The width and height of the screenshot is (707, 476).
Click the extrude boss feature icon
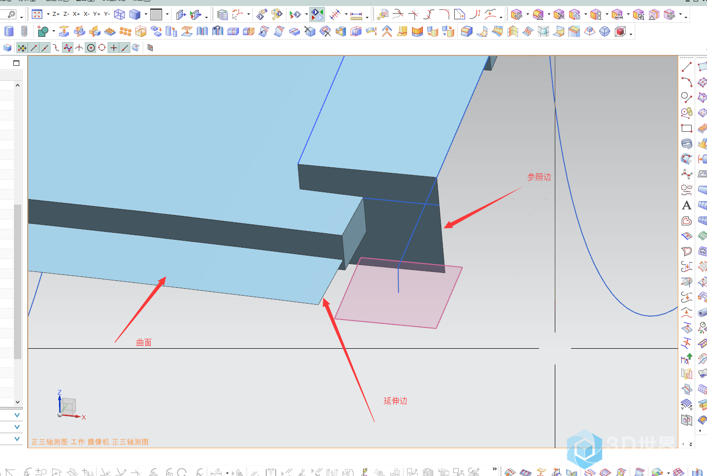[64, 32]
